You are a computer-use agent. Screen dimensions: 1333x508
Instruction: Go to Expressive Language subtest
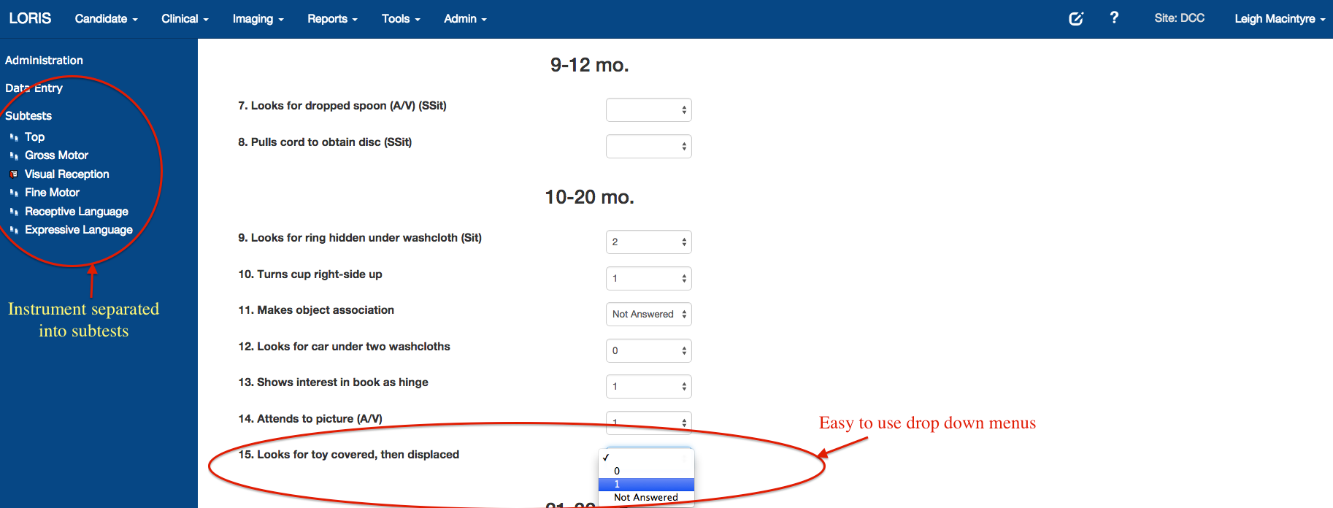coord(79,230)
